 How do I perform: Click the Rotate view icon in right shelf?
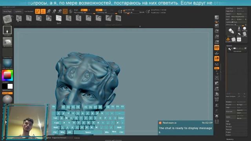tap(217, 94)
